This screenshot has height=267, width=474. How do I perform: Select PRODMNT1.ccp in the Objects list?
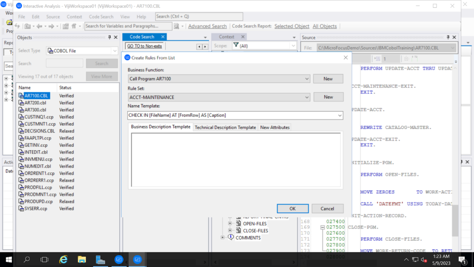point(40,194)
